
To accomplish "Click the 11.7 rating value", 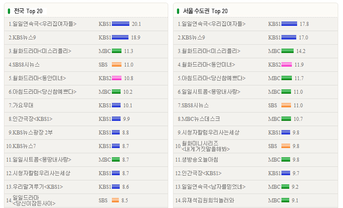I will tap(299, 78).
